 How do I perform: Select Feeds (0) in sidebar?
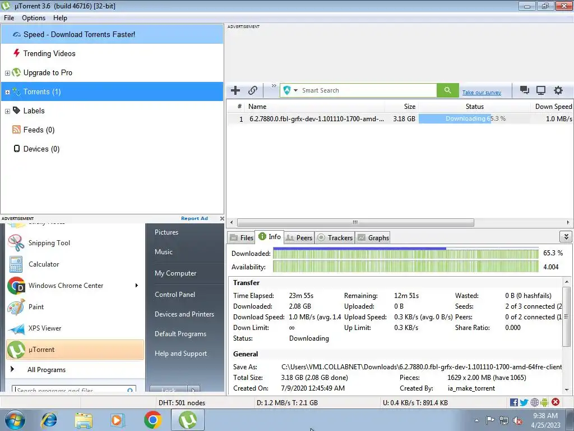click(x=112, y=130)
